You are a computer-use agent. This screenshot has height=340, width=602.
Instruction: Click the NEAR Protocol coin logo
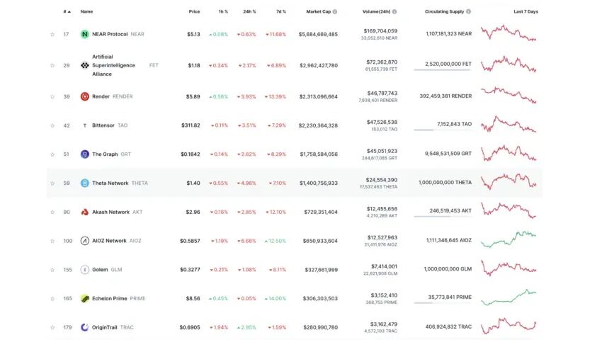85,34
